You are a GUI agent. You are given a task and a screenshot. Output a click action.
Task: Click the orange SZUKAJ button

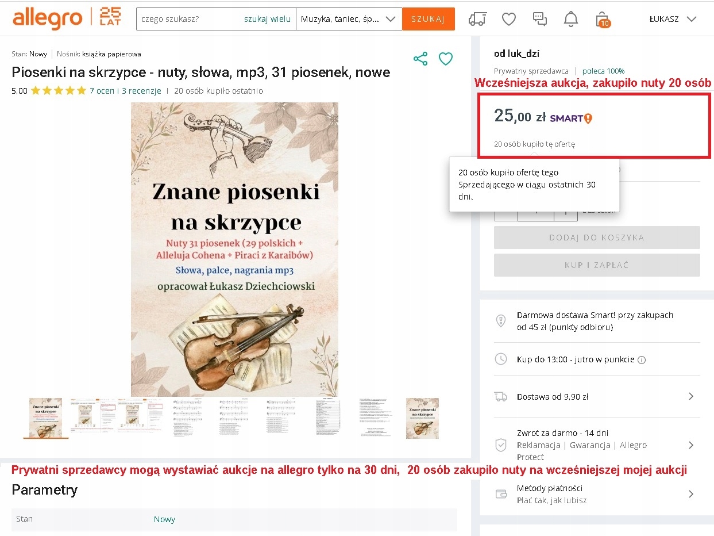pos(429,19)
